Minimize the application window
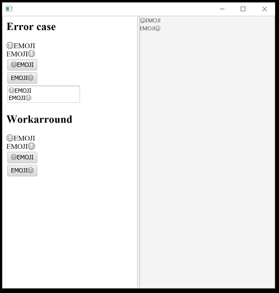This screenshot has width=279, height=293. (222, 9)
